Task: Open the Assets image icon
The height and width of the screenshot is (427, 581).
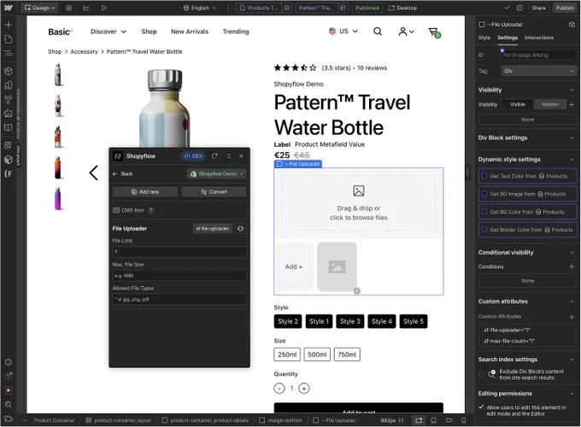Action: [9, 114]
